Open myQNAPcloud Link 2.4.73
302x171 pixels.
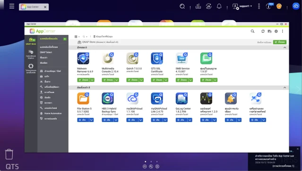[157, 120]
